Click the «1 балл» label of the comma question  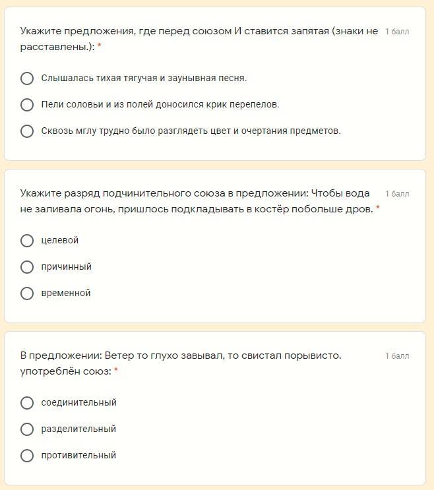click(397, 32)
